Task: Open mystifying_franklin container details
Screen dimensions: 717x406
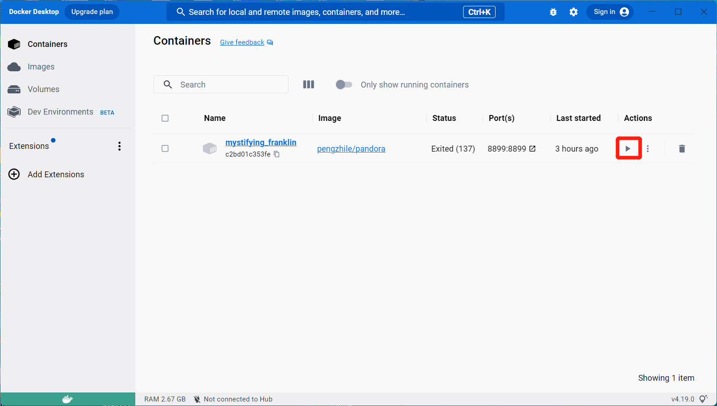Action: point(261,143)
